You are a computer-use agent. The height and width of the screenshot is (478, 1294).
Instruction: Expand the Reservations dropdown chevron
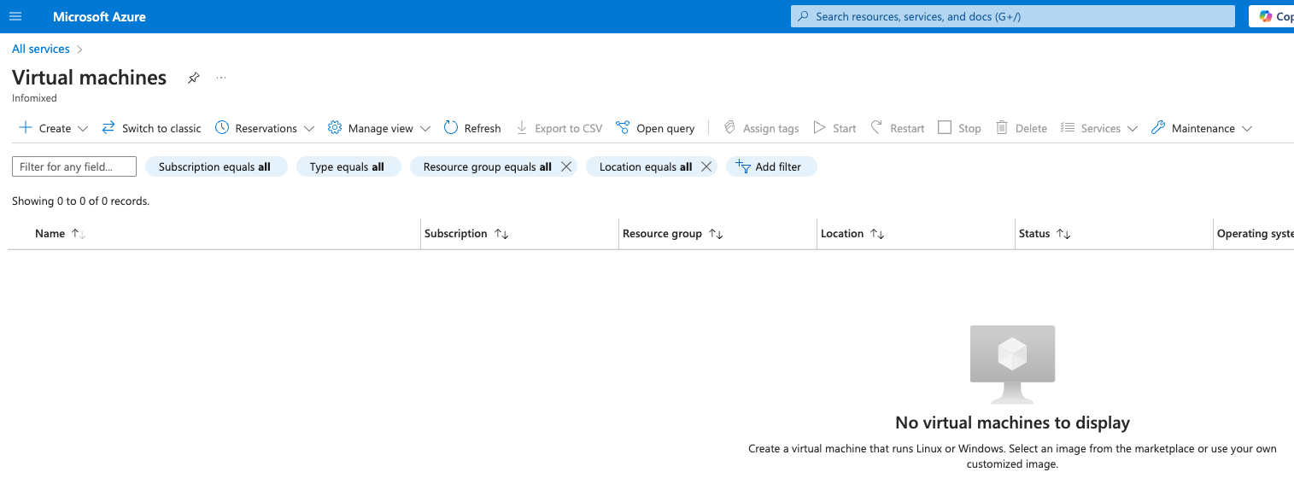[309, 129]
